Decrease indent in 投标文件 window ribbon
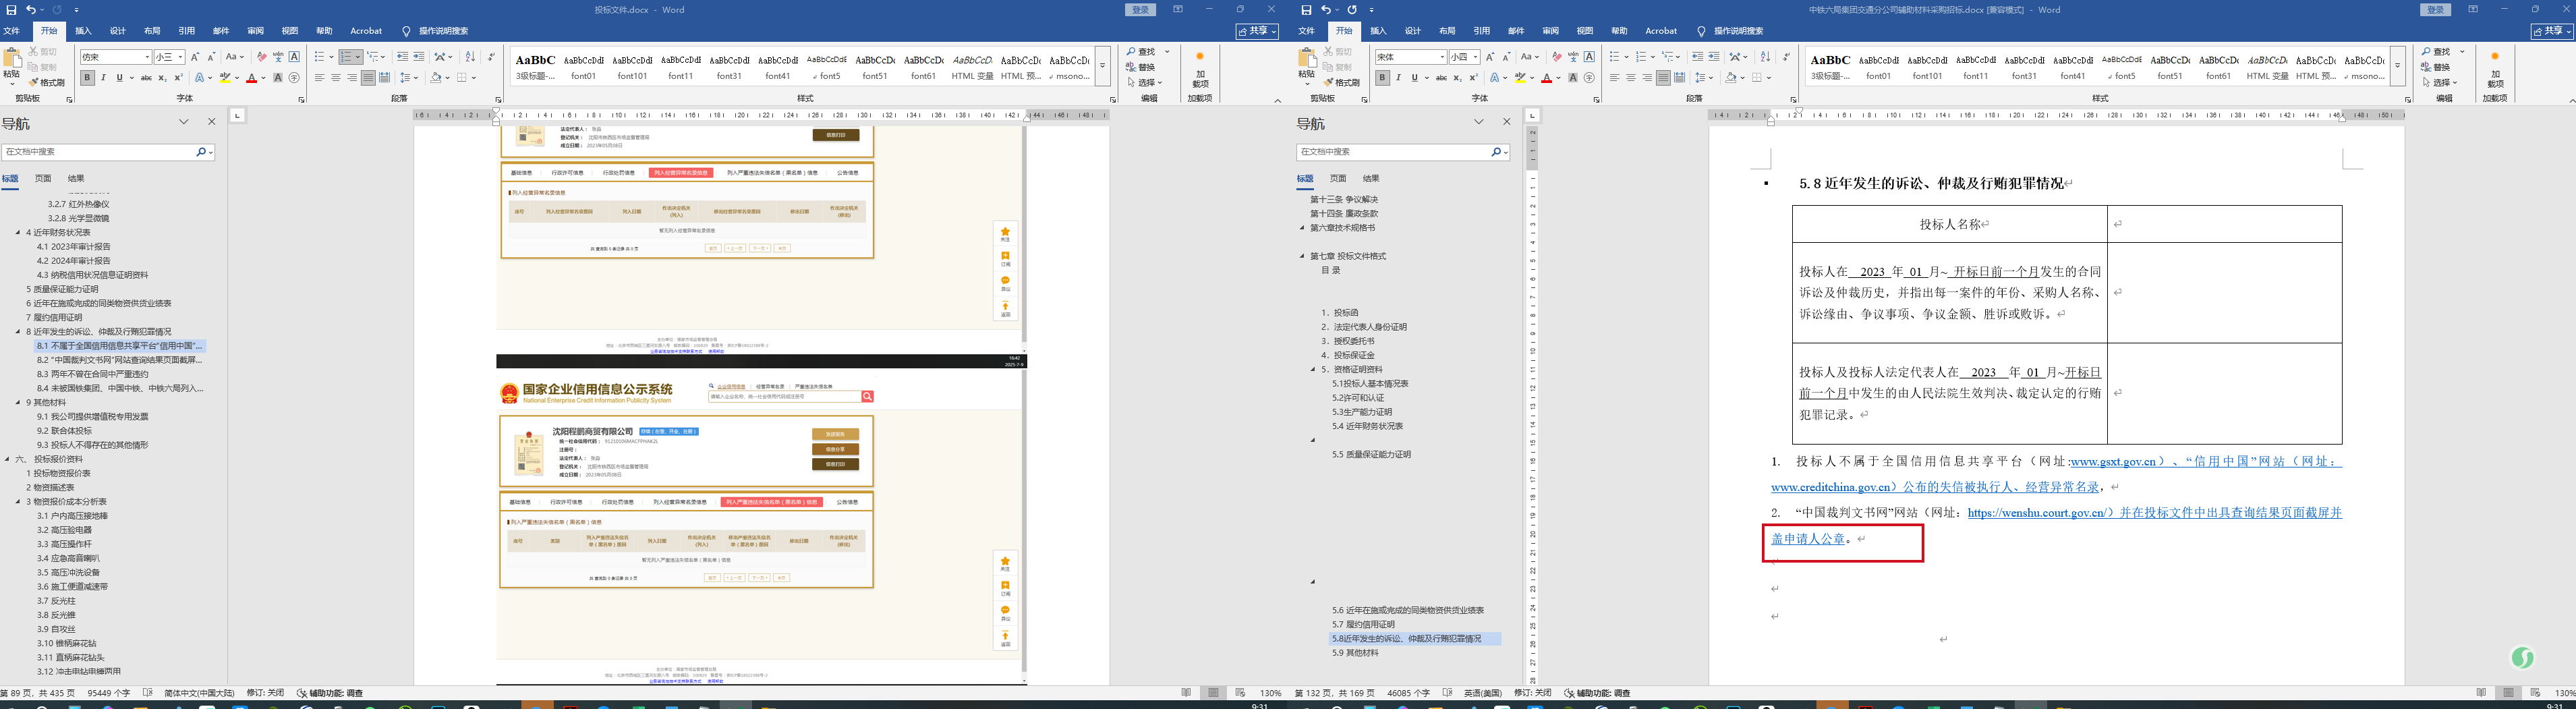The image size is (2576, 709). click(402, 57)
